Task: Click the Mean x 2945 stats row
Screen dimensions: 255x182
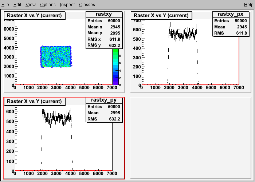Action: coord(104,27)
